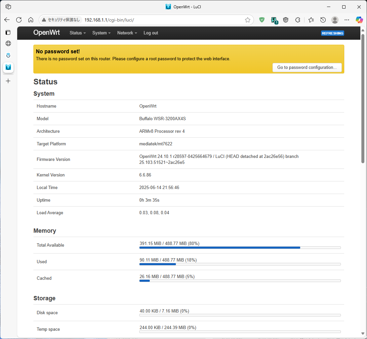
Task: Add a new tab with the plus icon
Action: pyautogui.click(x=8, y=81)
